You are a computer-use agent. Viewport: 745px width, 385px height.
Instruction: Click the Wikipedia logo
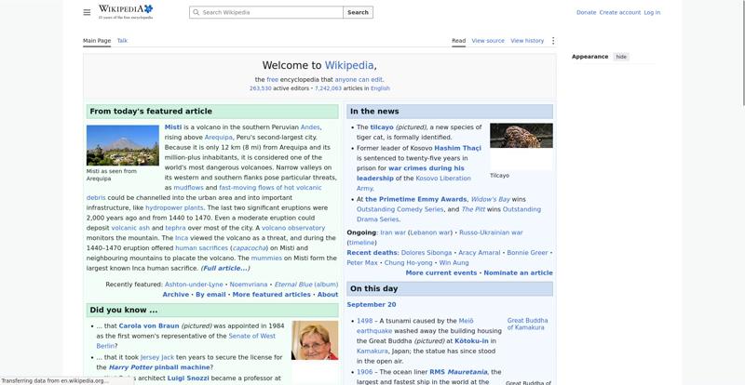pyautogui.click(x=126, y=12)
